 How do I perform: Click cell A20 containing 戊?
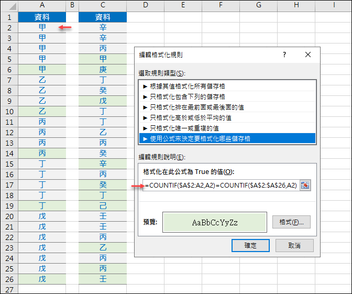click(x=42, y=216)
